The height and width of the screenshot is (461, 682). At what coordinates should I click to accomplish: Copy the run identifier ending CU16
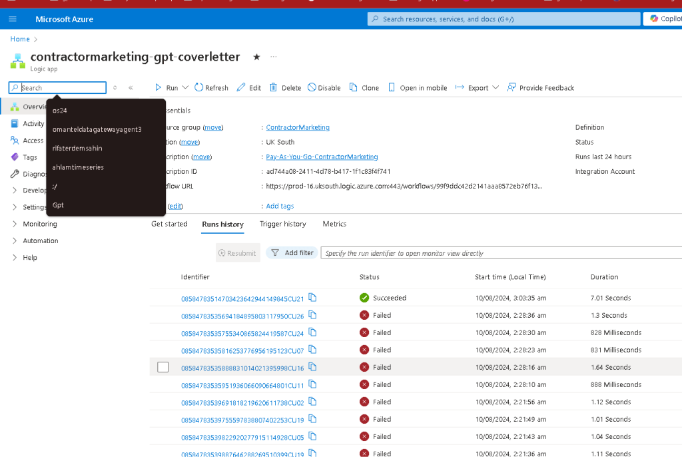coord(312,367)
